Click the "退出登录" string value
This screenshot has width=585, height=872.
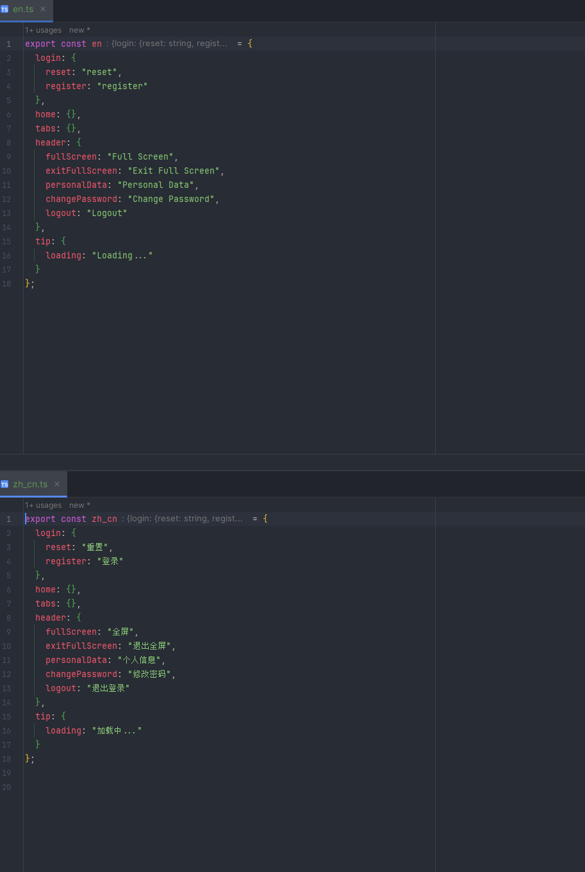(x=108, y=688)
